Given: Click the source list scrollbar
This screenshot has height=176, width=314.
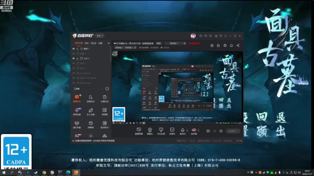Looking at the screenshot, I should click(111, 54).
